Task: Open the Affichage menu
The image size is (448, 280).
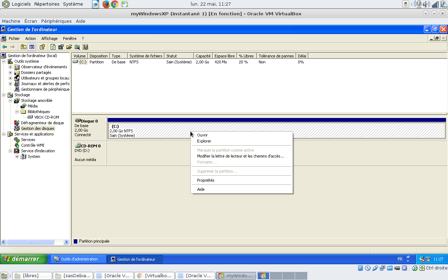Action: point(49,38)
